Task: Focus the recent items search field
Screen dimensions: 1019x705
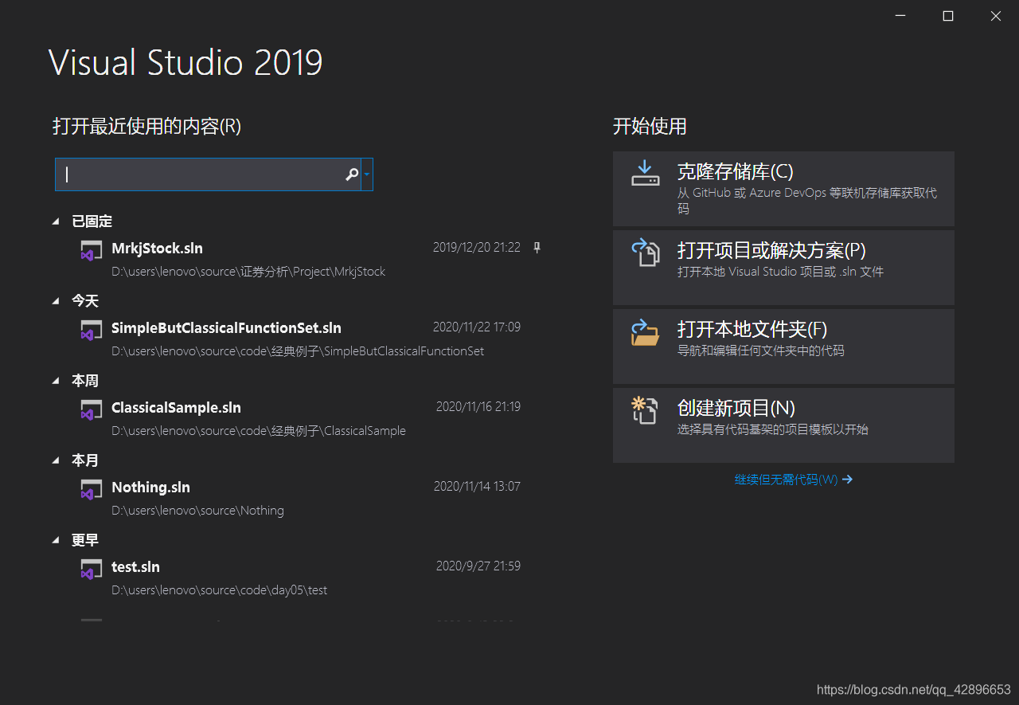Action: click(x=208, y=174)
